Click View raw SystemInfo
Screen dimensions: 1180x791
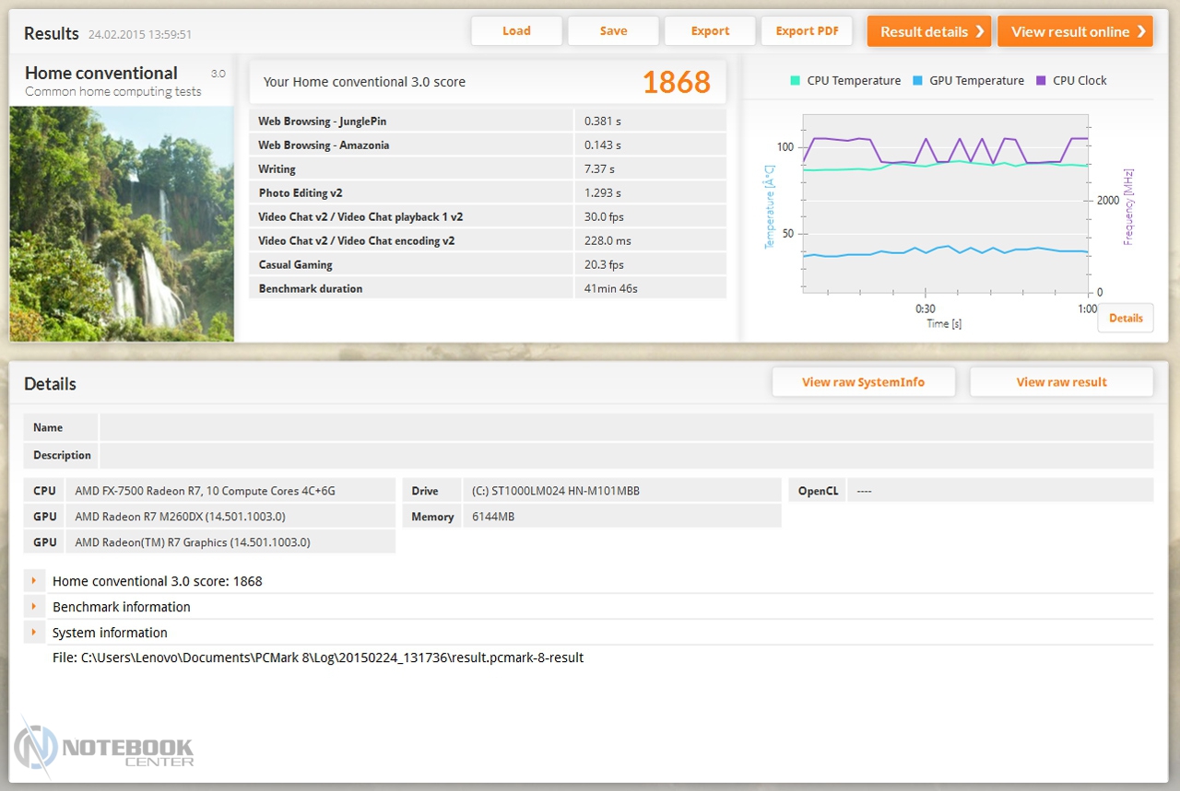pos(863,382)
